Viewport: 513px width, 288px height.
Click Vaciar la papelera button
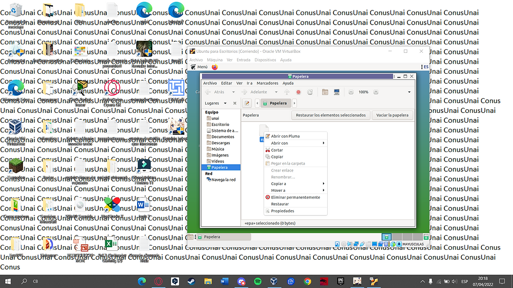click(392, 116)
